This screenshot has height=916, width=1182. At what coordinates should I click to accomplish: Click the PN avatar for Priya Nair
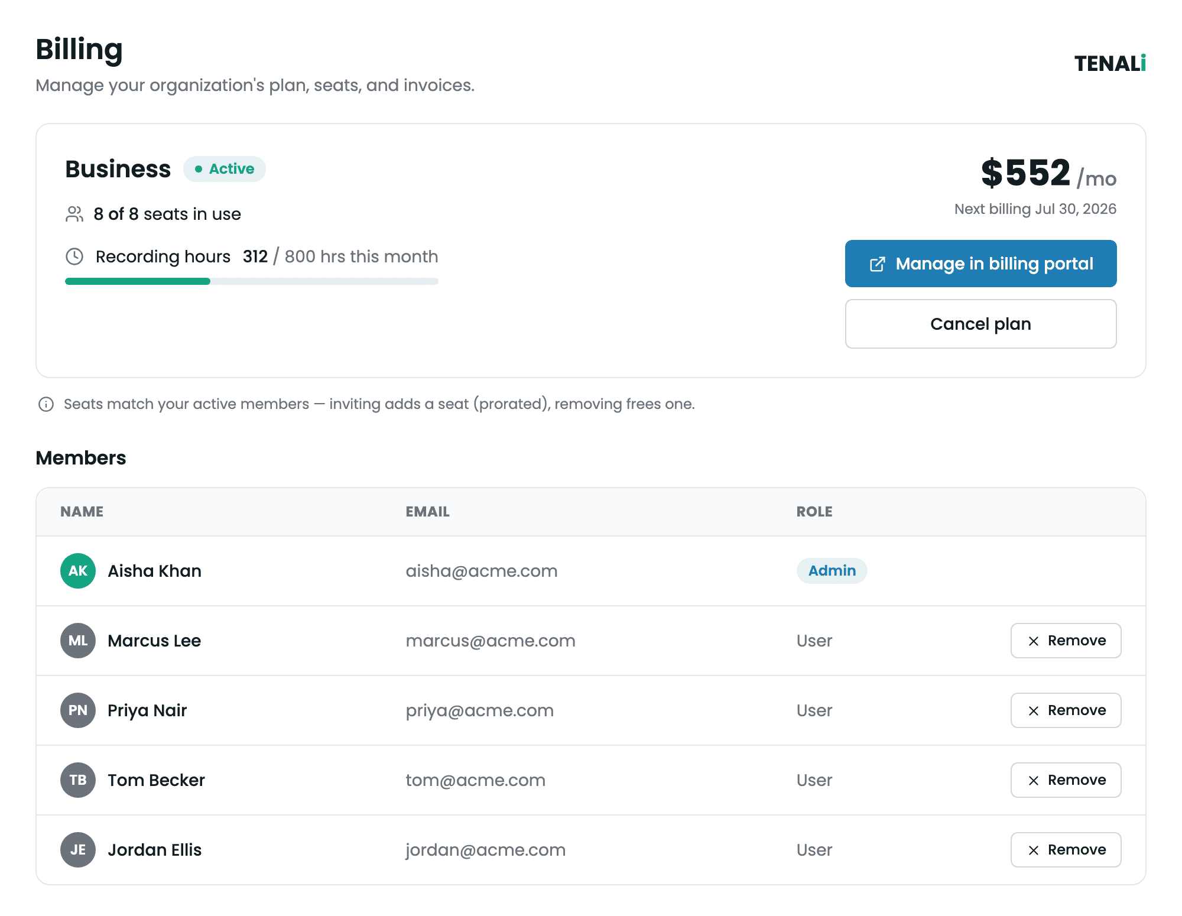click(78, 710)
